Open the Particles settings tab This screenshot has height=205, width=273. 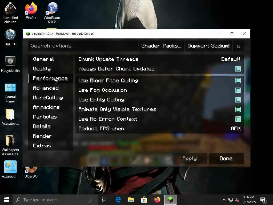[50, 117]
